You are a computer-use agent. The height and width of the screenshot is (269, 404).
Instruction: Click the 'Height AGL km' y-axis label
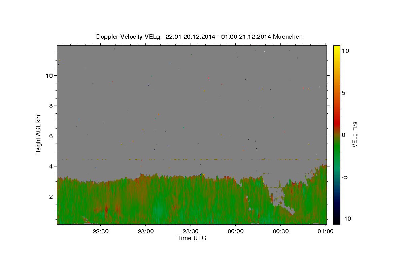point(38,134)
